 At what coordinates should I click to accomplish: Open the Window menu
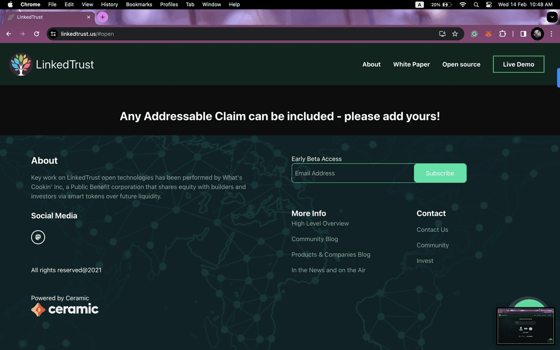click(x=212, y=4)
